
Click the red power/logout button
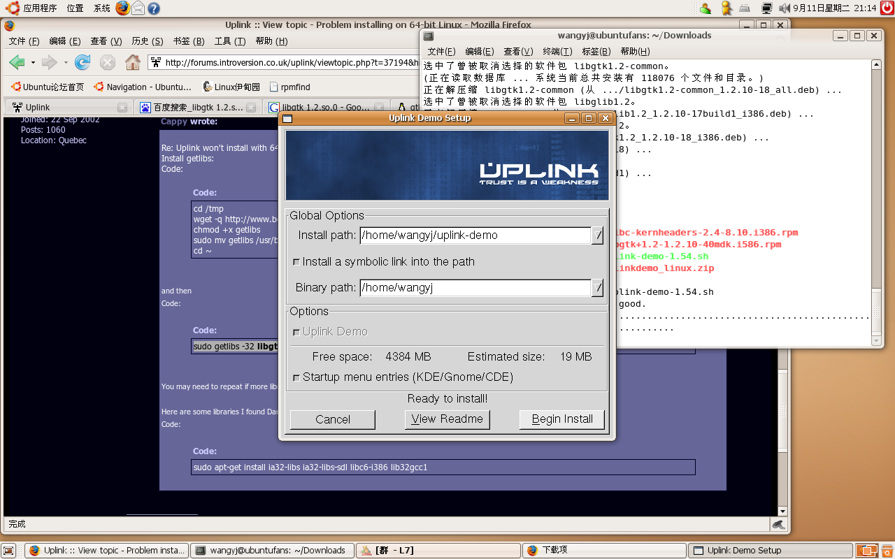tap(887, 8)
